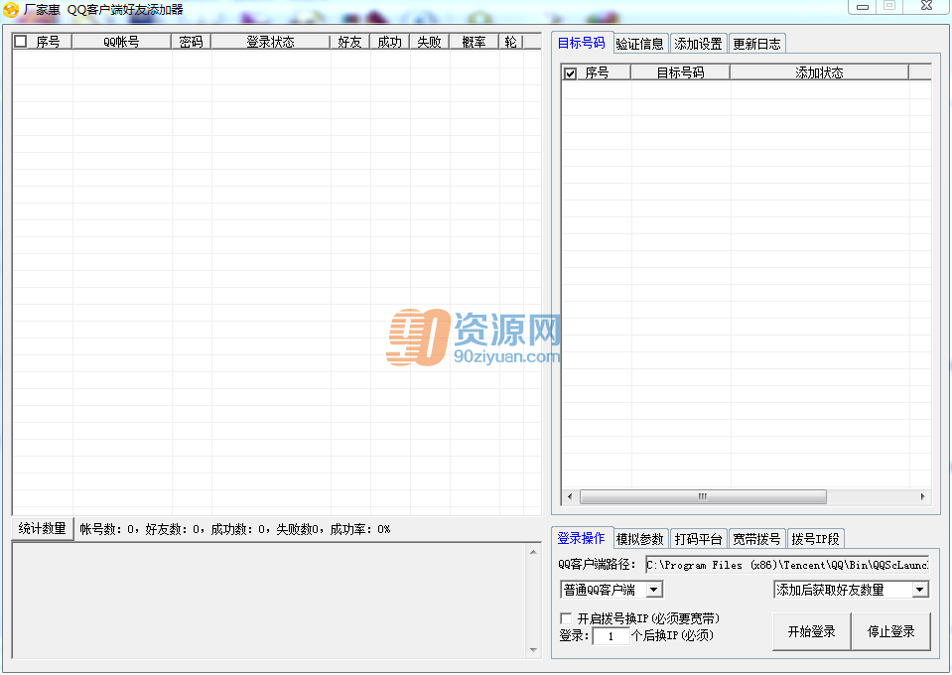Viewport: 952px width, 675px height.
Task: Click 开始登录 button
Action: [812, 632]
